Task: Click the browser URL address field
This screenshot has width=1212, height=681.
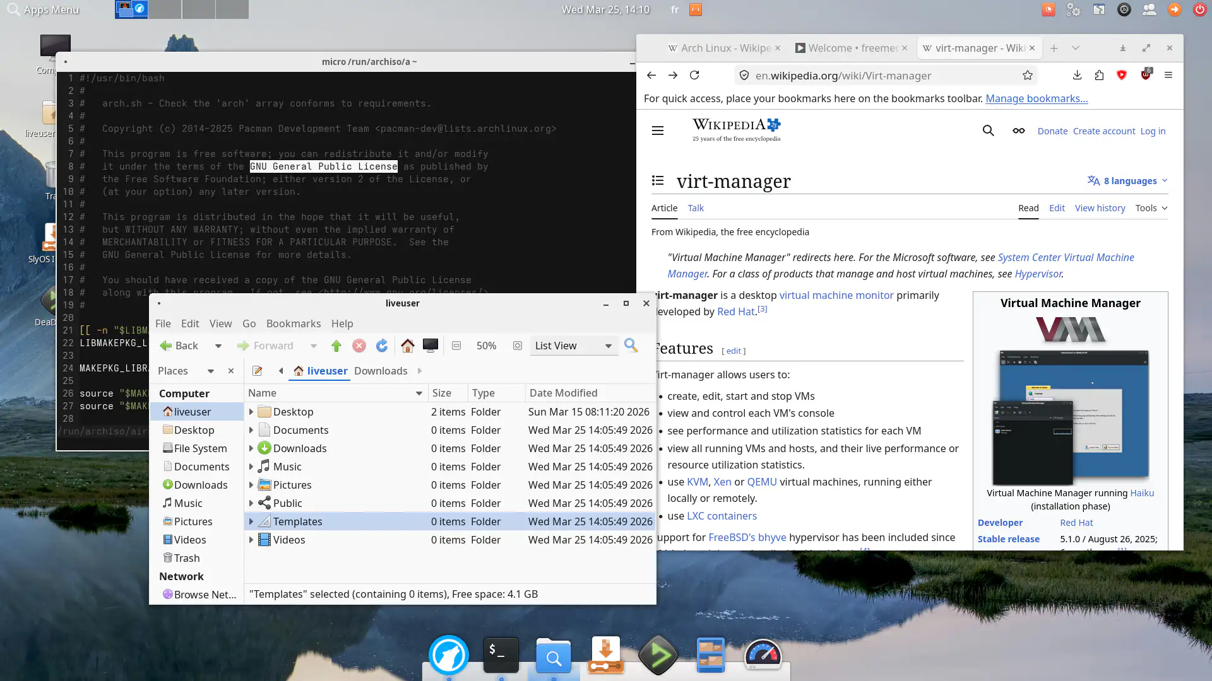Action: pos(884,76)
